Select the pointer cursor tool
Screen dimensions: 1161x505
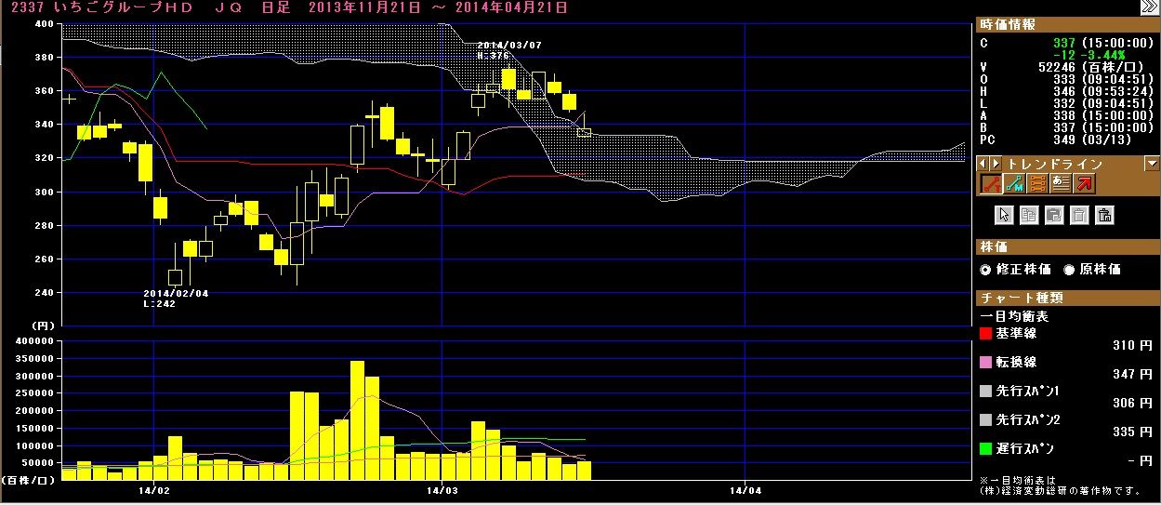tap(1004, 215)
